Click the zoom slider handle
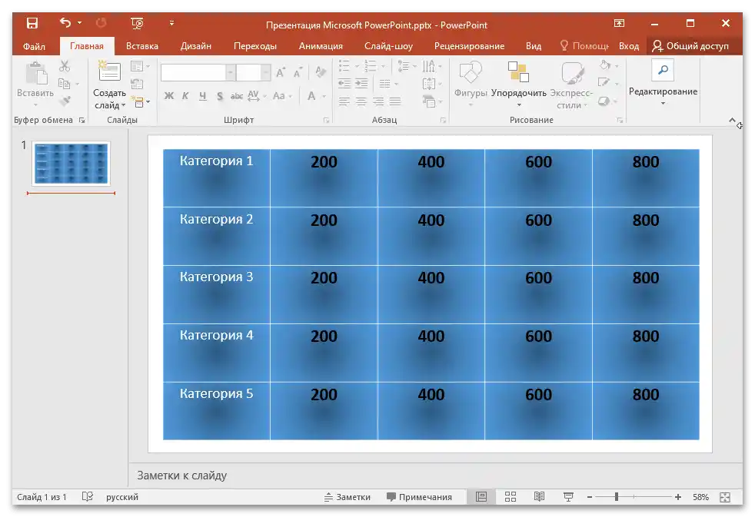 pyautogui.click(x=617, y=497)
